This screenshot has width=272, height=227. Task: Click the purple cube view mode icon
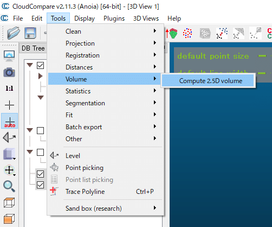pyautogui.click(x=9, y=154)
